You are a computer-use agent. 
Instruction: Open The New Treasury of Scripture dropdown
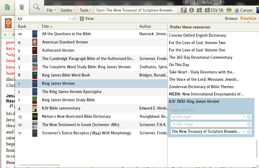[x=244, y=132]
